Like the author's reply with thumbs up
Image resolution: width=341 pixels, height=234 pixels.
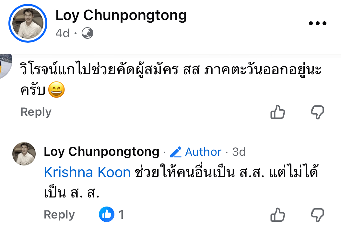(278, 215)
